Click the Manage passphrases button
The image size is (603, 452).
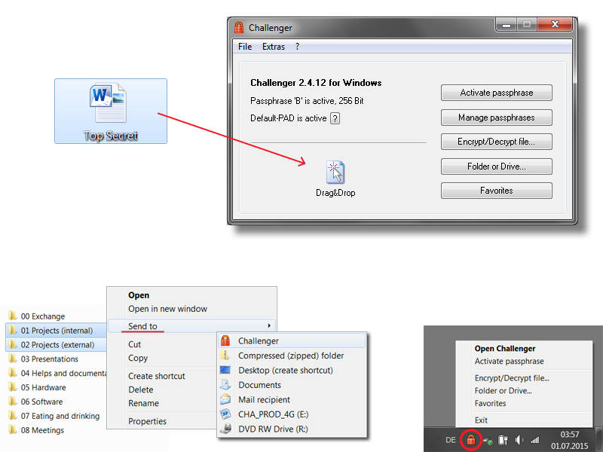pos(497,118)
